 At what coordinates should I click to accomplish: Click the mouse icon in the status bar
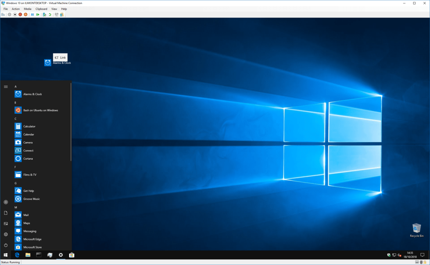click(x=421, y=262)
